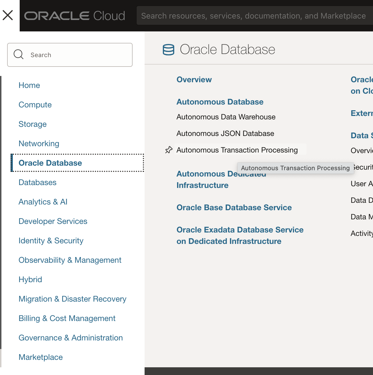373x375 pixels.
Task: Go to Observability & Management
Action: coord(70,260)
